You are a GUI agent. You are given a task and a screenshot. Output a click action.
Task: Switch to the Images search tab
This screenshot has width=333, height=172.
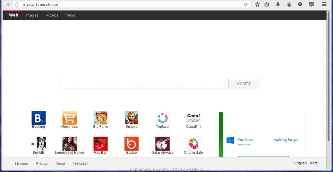coord(32,15)
